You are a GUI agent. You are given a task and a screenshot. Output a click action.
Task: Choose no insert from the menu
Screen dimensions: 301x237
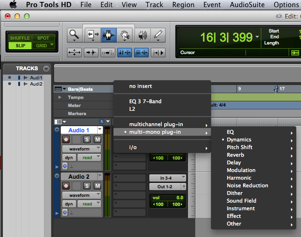click(x=162, y=86)
